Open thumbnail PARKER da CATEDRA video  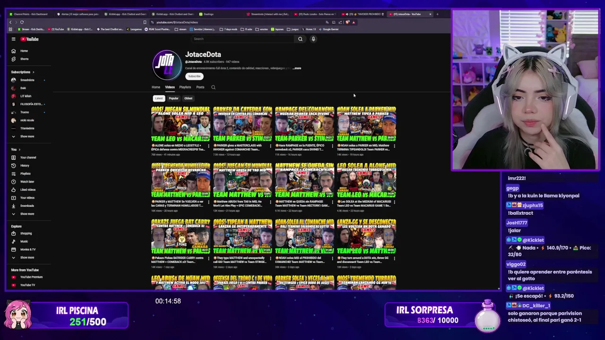(x=242, y=124)
